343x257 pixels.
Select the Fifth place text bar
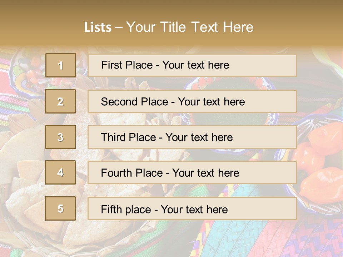coord(192,208)
